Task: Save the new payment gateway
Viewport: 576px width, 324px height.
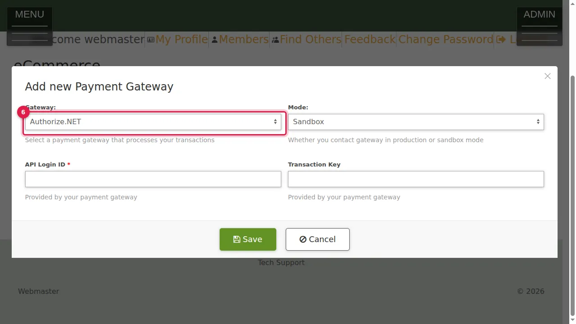Action: [248, 239]
